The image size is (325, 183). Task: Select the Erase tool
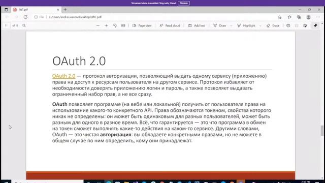pyautogui.click(x=273, y=25)
